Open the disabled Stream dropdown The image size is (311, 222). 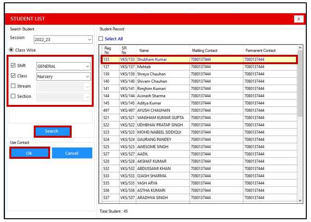64,87
